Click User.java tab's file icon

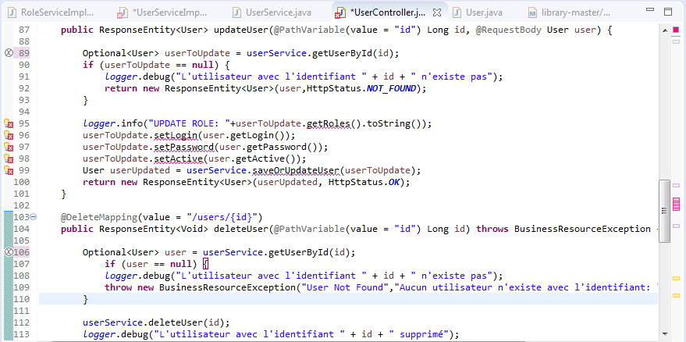coord(457,12)
